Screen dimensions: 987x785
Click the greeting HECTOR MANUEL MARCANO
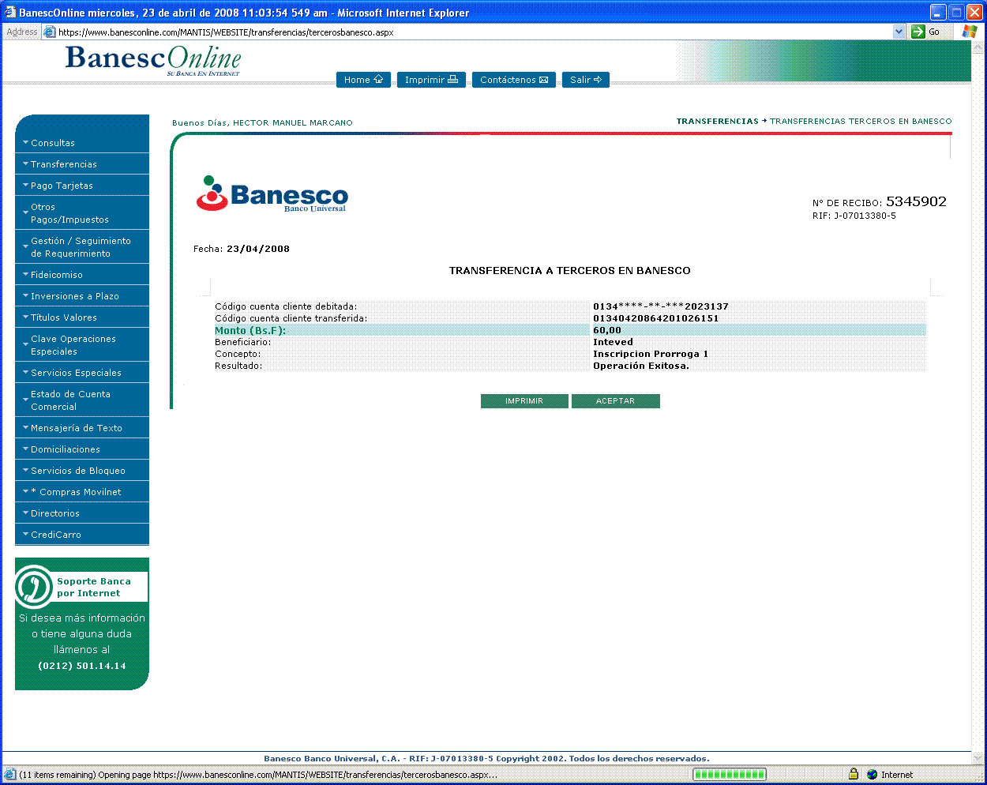(293, 123)
